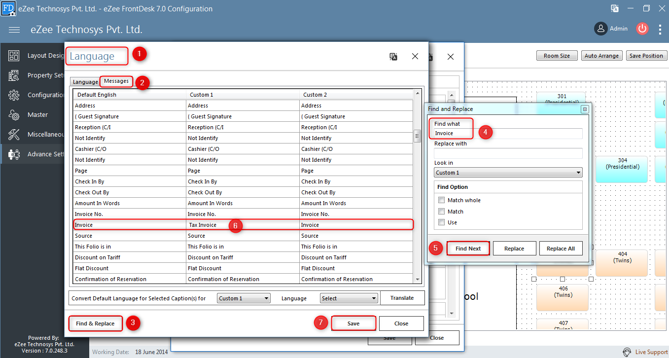Select room 404 Twins in layout
This screenshot has width=669, height=358.
click(622, 263)
